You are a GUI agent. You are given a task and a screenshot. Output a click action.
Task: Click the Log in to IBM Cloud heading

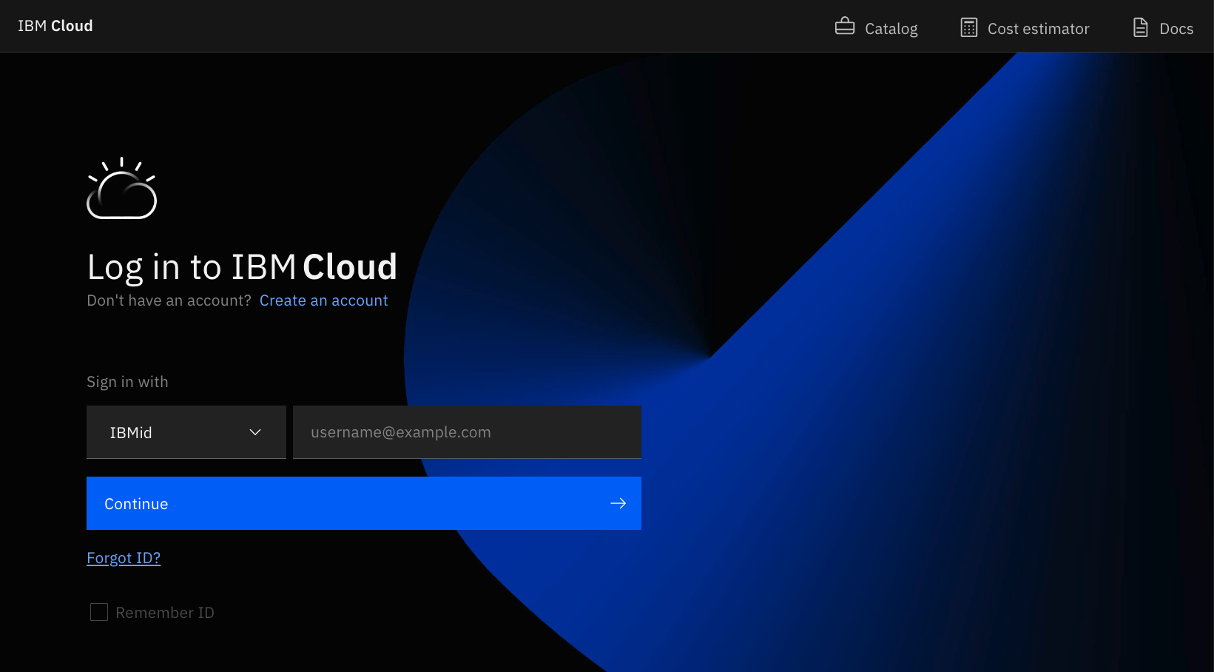242,267
